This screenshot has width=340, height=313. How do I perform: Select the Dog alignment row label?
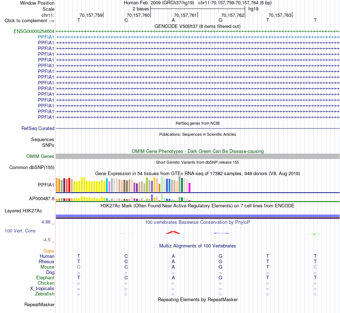pos(50,273)
